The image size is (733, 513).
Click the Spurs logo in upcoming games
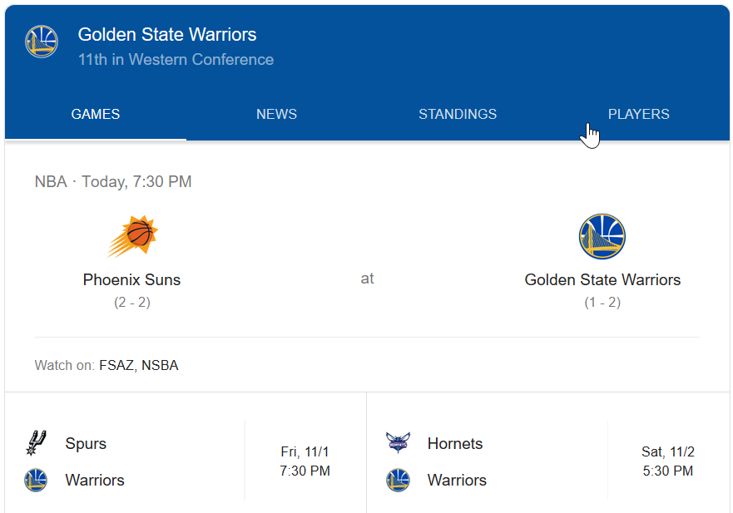(36, 443)
